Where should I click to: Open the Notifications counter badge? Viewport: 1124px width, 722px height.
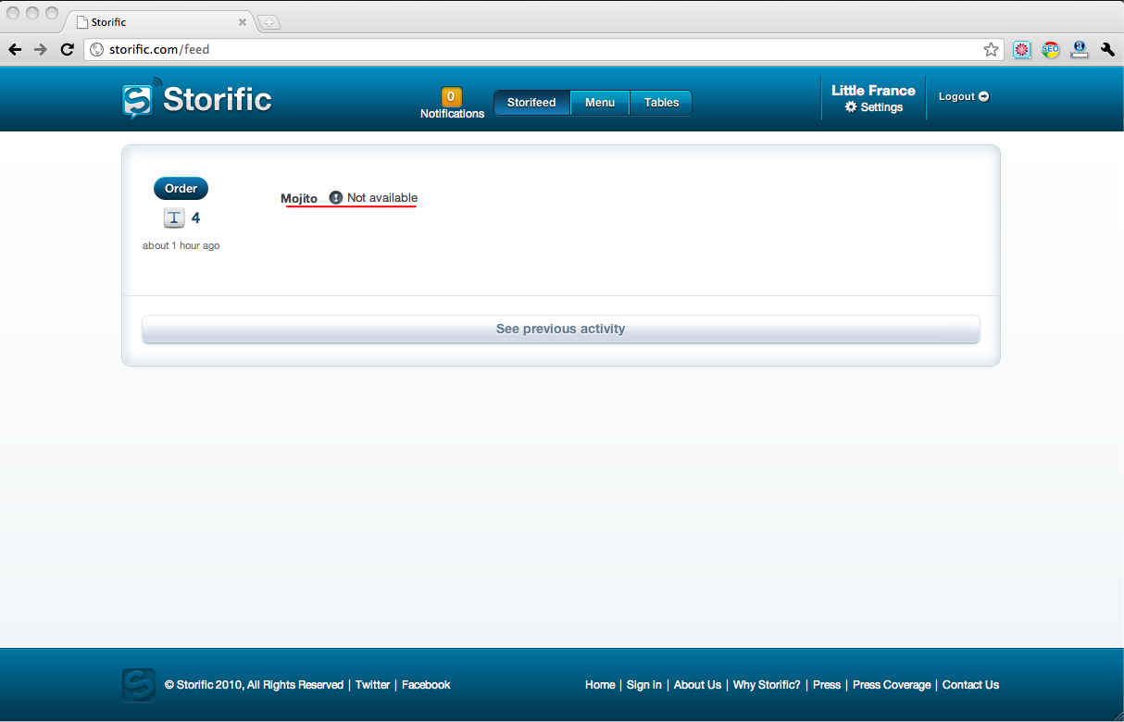(452, 96)
